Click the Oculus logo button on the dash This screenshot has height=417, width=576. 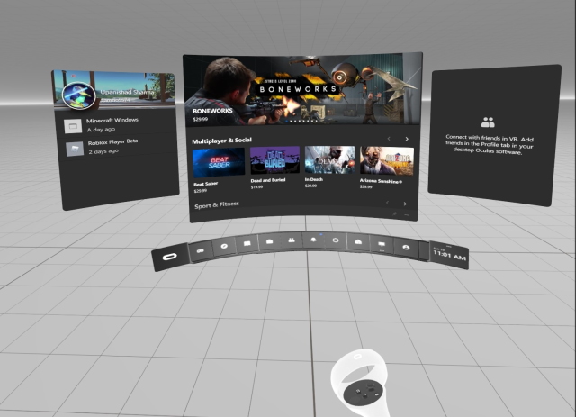pos(168,258)
